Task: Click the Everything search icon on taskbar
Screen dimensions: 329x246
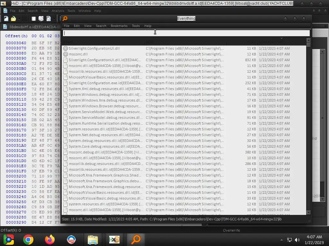Action: (x=136, y=240)
